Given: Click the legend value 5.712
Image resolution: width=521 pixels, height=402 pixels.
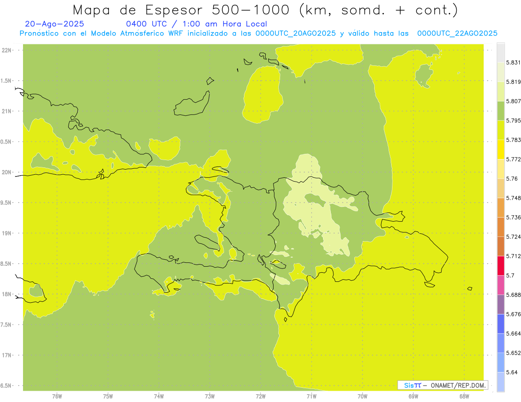Looking at the screenshot, I should (x=513, y=256).
